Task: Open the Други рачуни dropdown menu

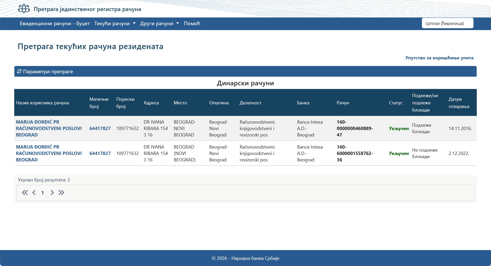Action: click(x=159, y=24)
